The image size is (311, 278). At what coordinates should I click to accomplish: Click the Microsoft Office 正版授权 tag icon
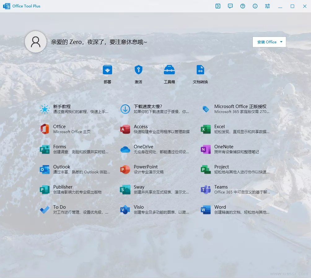[206, 109]
